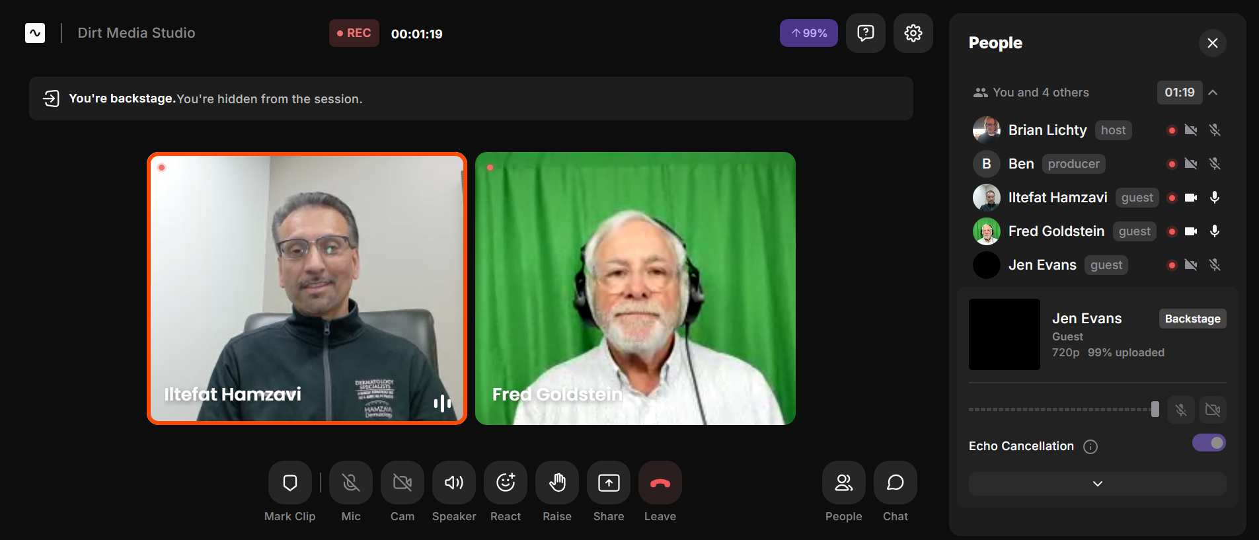
Task: Toggle the Speaker button
Action: (454, 482)
